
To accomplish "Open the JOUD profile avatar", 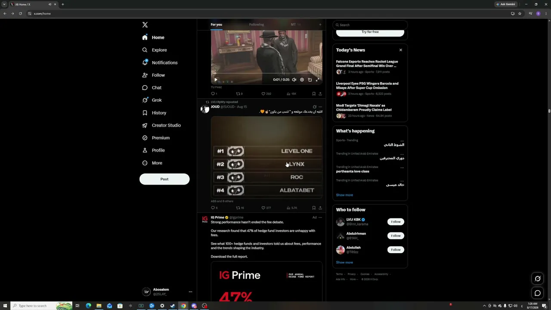I will 205,108.
